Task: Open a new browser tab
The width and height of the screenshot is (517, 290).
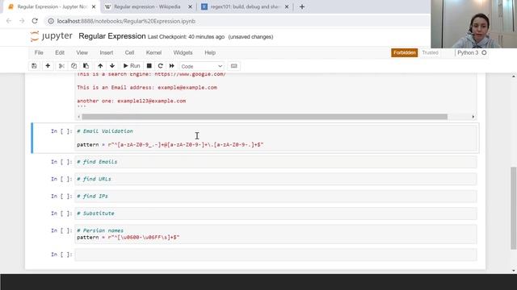Action: coord(302,6)
